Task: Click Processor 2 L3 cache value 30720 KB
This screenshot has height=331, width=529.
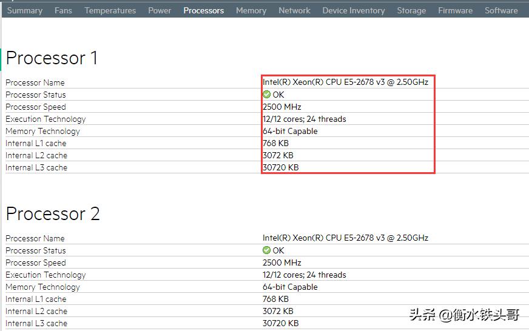Action: [x=281, y=323]
